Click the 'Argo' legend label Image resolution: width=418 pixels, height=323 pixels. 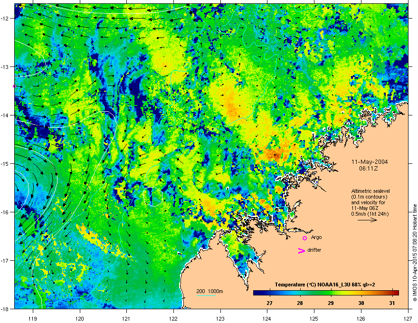tap(316, 237)
